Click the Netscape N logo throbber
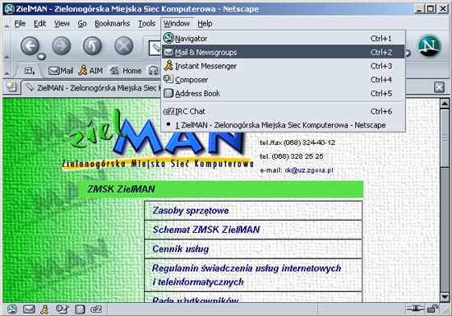 click(429, 45)
